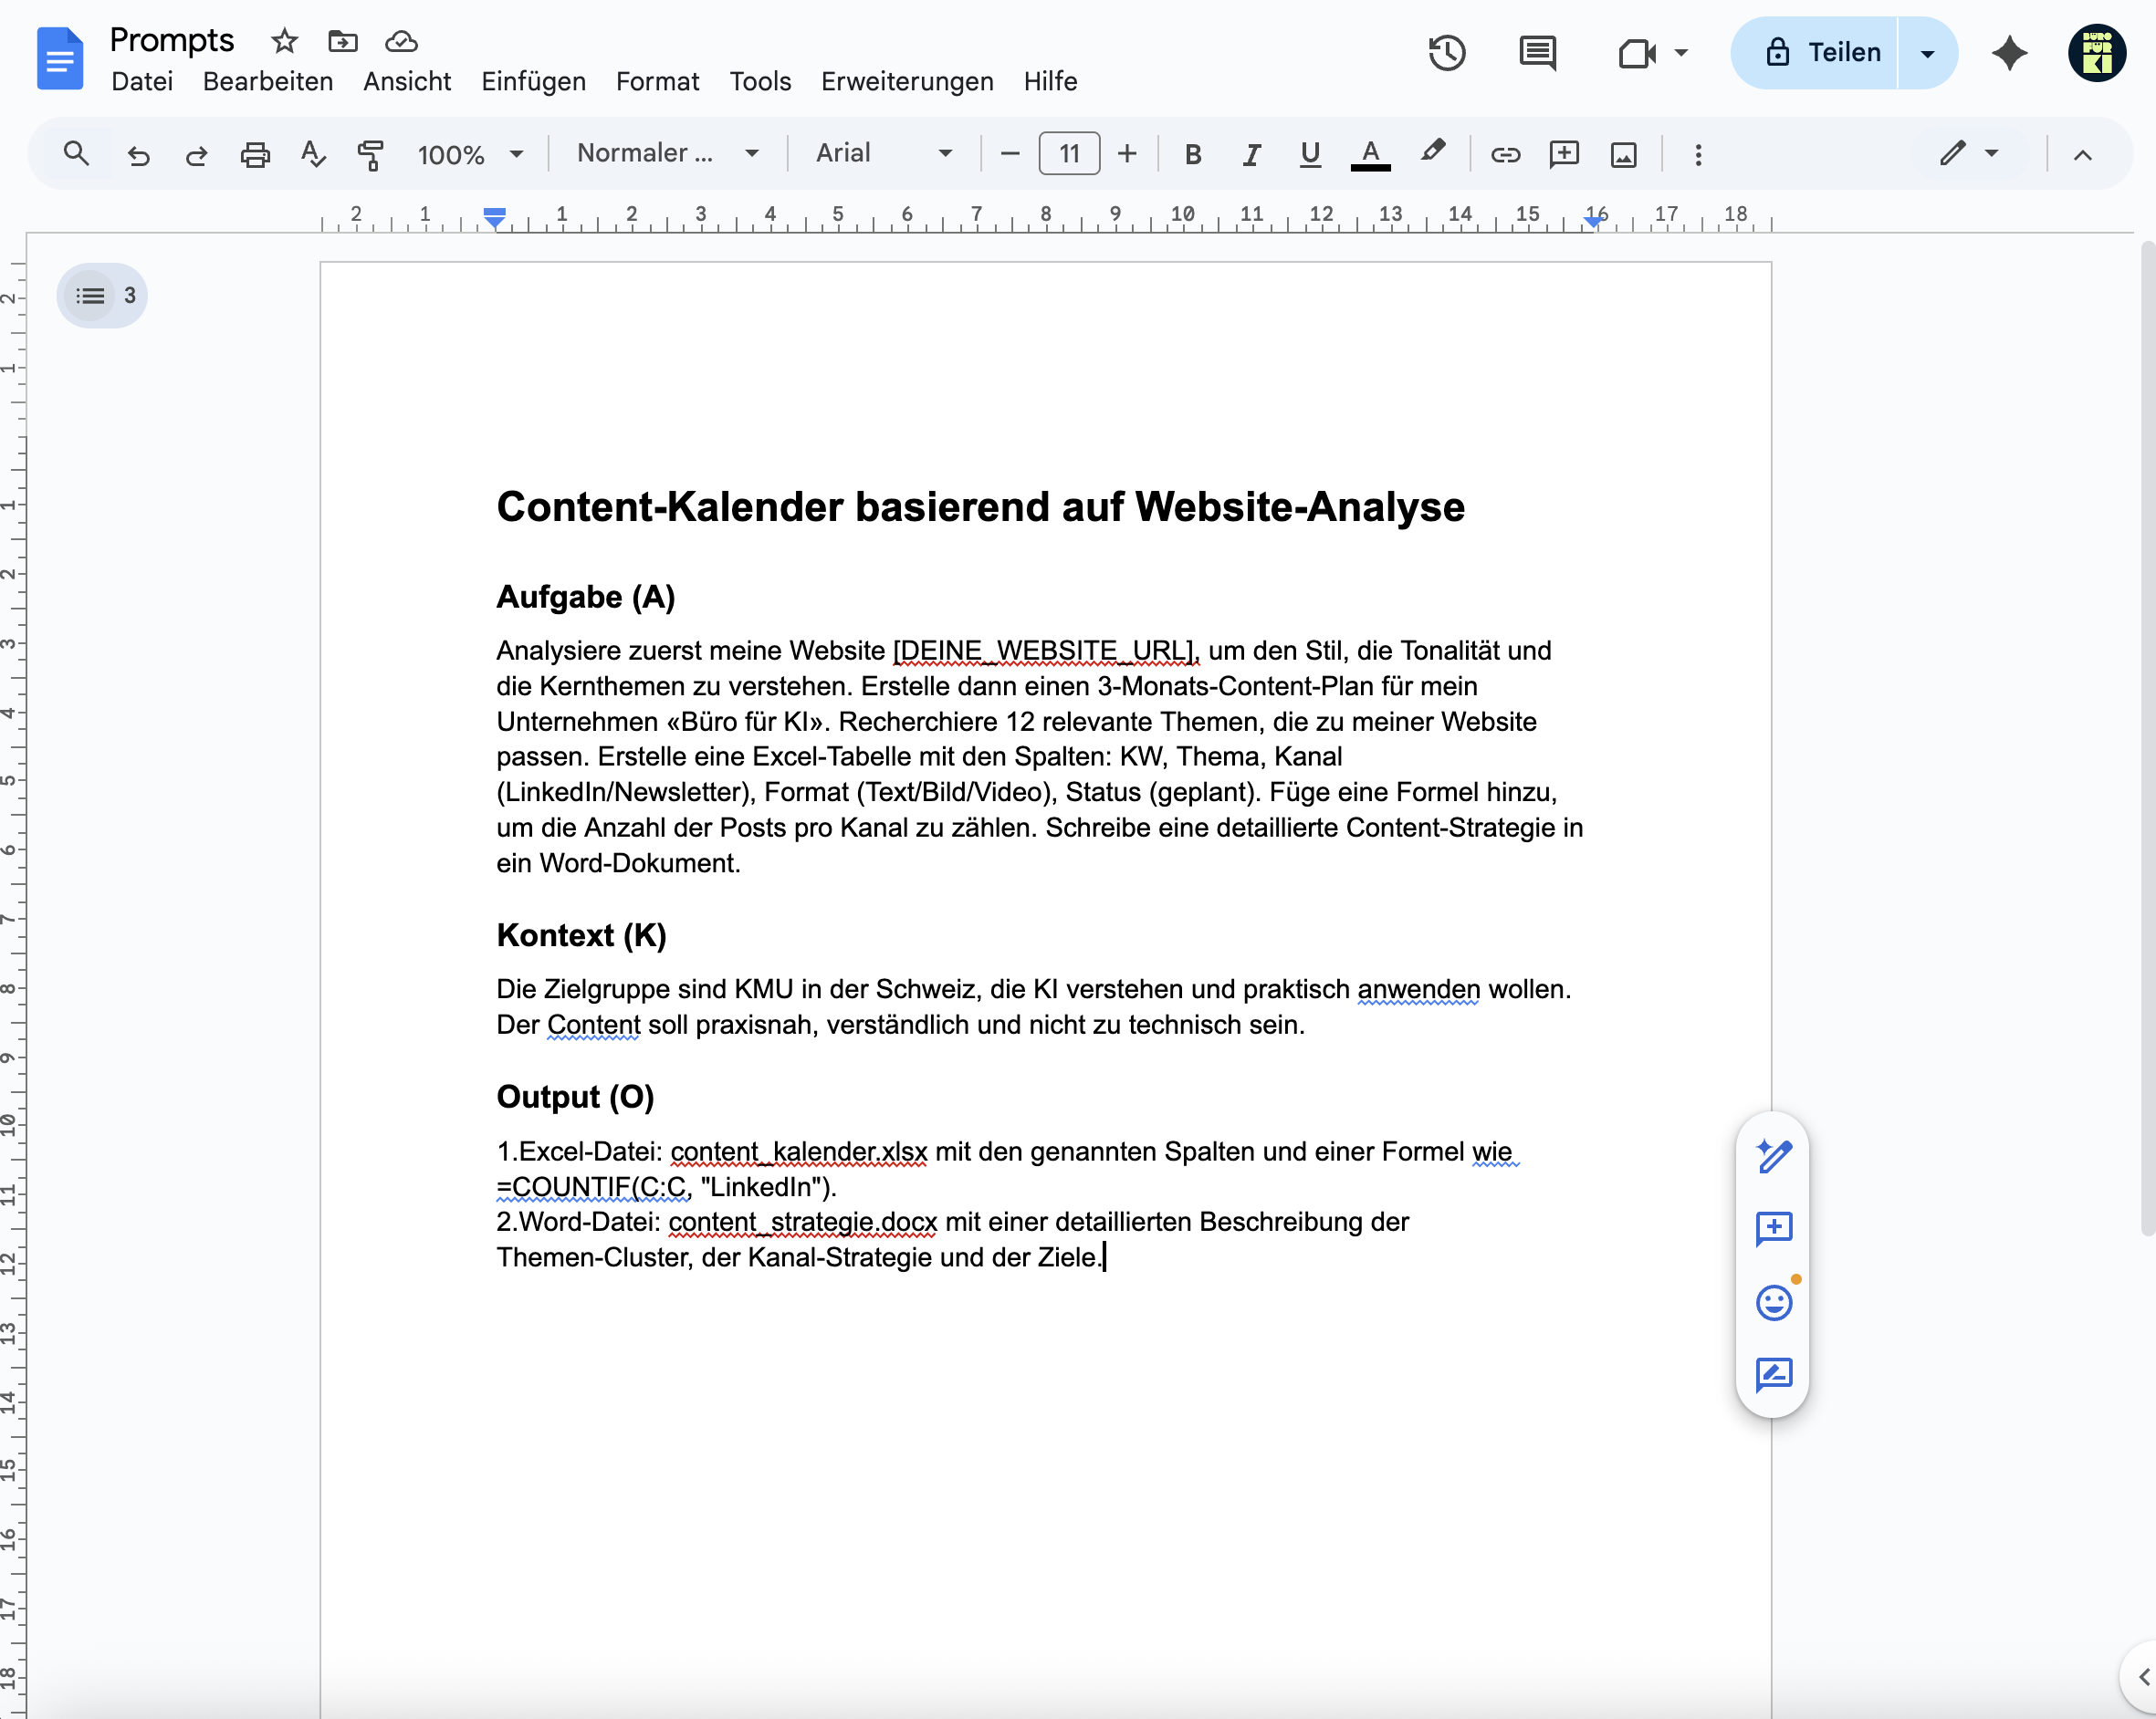Open the Arial font dropdown
This screenshot has width=2156, height=1719.
point(883,153)
